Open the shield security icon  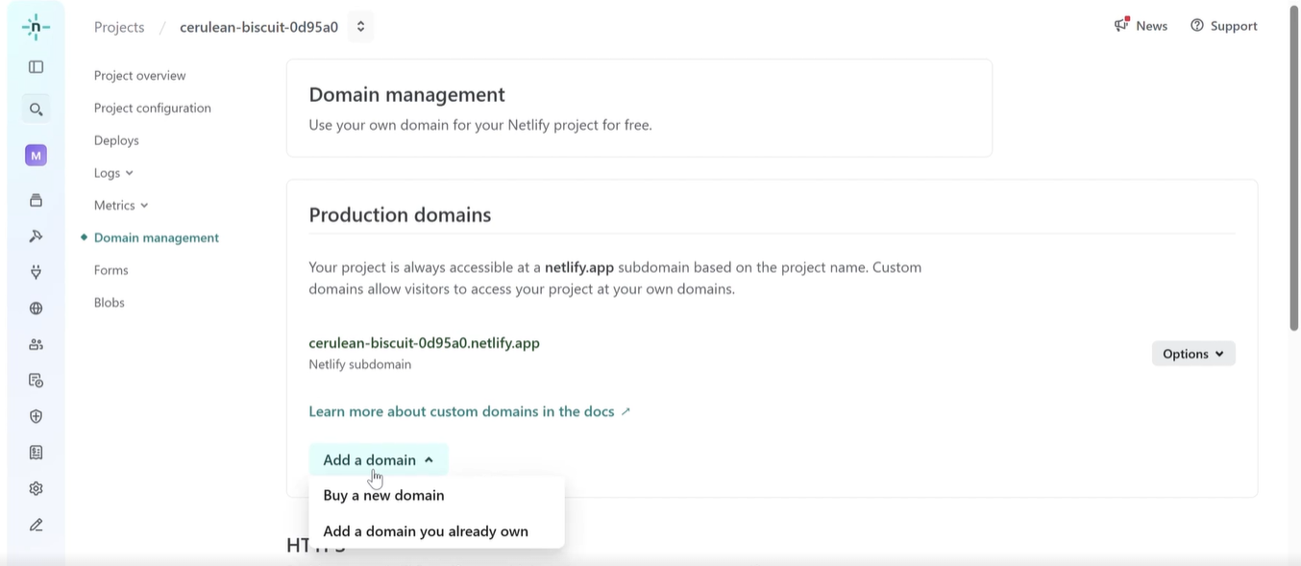point(36,416)
